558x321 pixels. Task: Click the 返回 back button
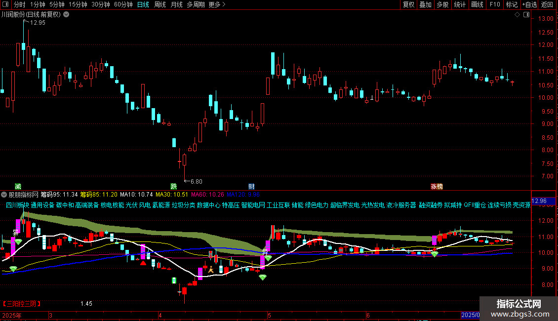pyautogui.click(x=547, y=4)
